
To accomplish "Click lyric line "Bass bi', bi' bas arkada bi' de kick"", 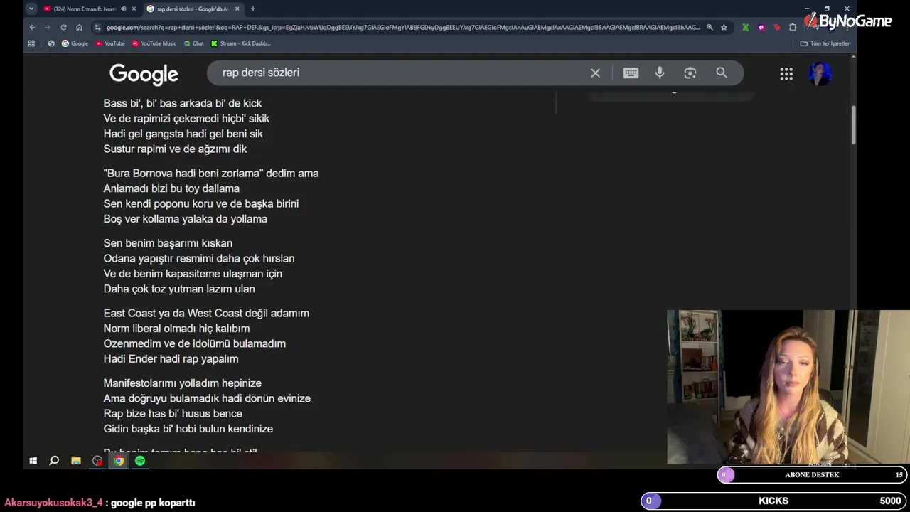I will (x=183, y=103).
